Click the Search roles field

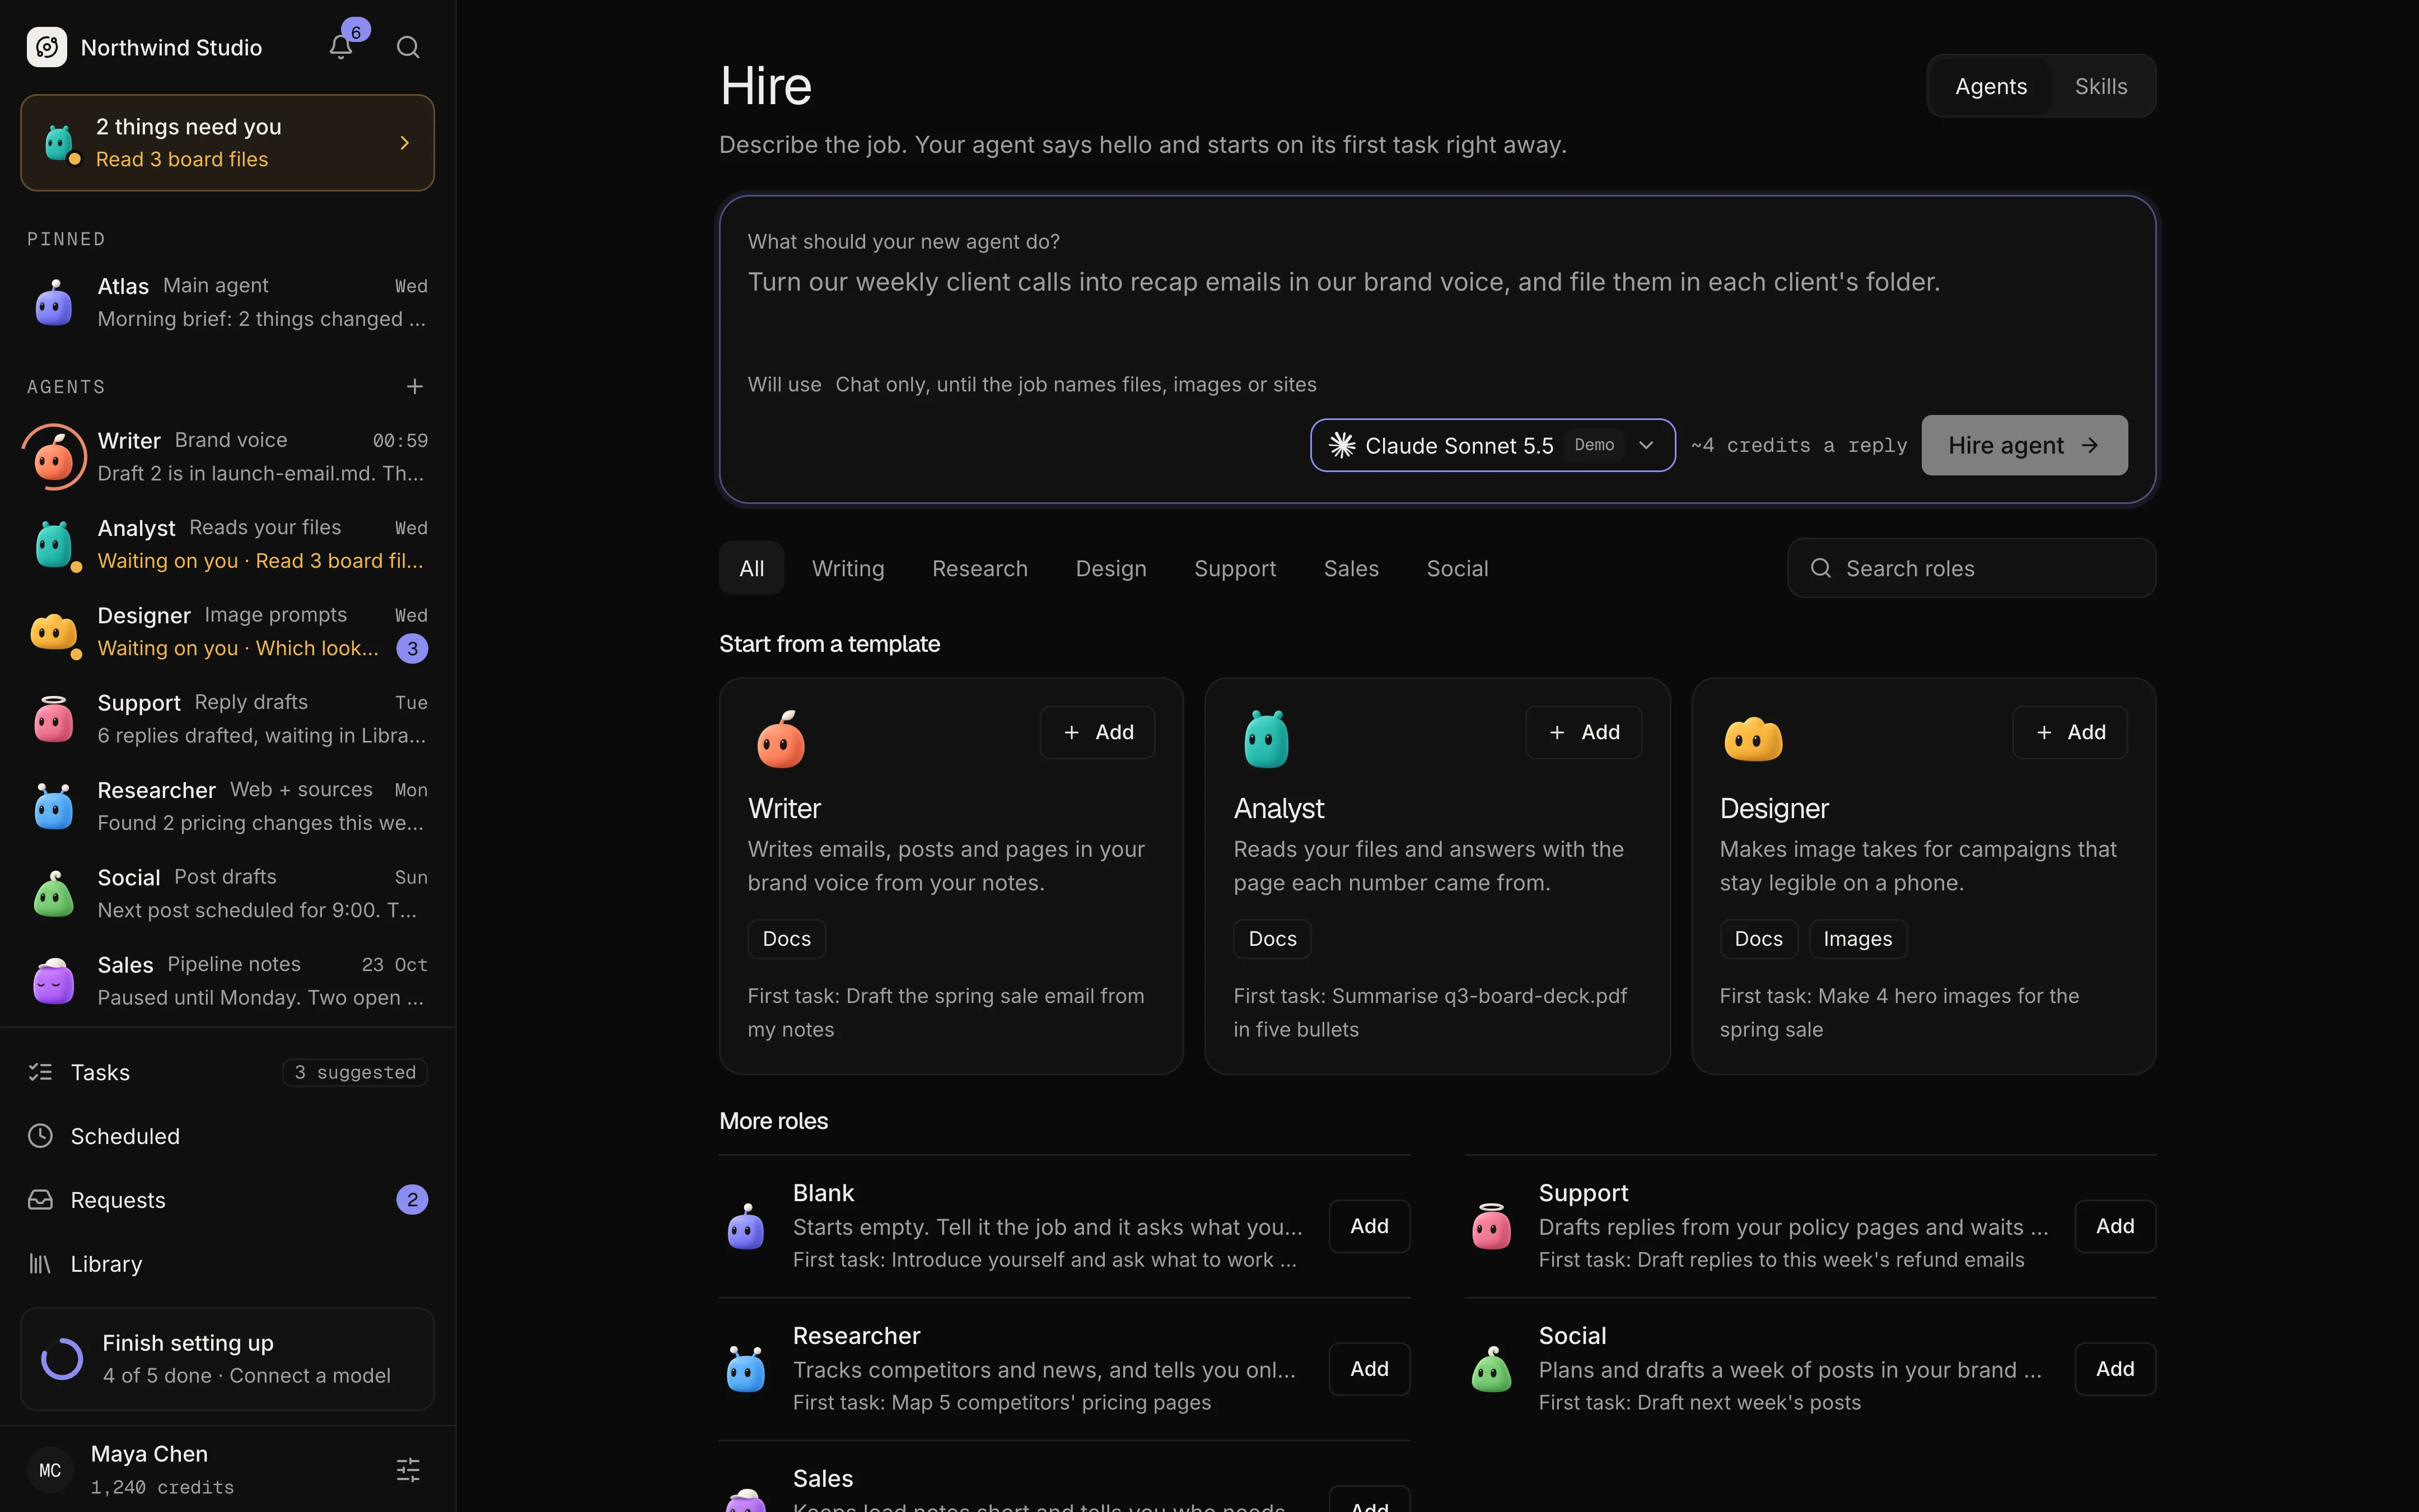(x=1971, y=568)
